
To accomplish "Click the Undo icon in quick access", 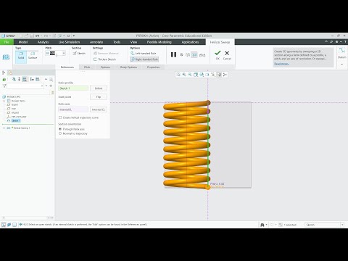I will (x=38, y=36).
